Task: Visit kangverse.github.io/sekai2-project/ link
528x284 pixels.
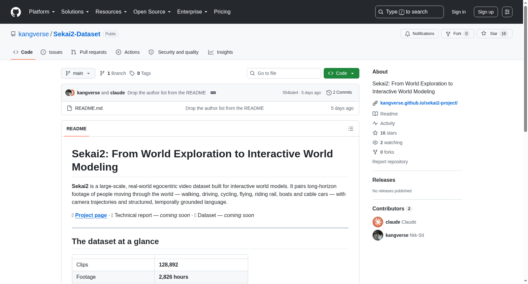Action: point(419,103)
